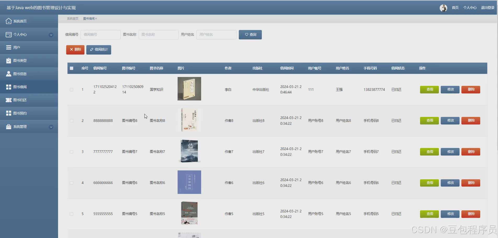Image resolution: width=498 pixels, height=238 pixels.
Task: Click the 查询 search button
Action: 250,35
